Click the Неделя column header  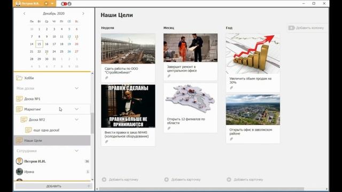point(107,28)
